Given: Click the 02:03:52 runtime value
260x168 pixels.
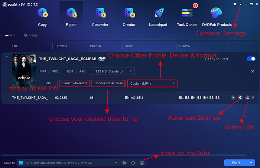Looking at the screenshot, I should pyautogui.click(x=61, y=98).
